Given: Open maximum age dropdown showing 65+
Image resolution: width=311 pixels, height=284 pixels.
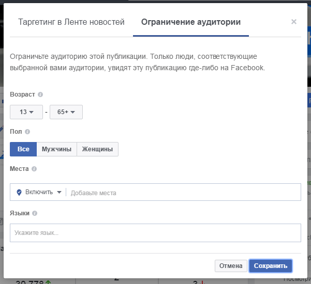Looking at the screenshot, I should click(66, 112).
